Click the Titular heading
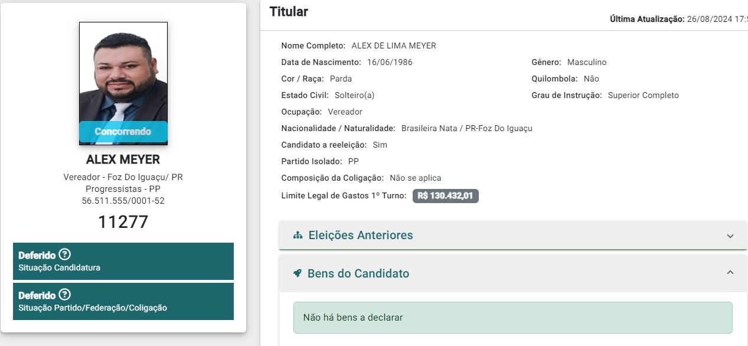748x346 pixels. click(289, 11)
